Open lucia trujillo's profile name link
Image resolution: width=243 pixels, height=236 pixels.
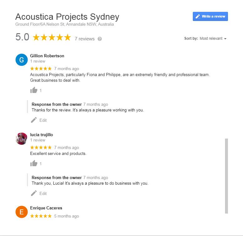(41, 135)
